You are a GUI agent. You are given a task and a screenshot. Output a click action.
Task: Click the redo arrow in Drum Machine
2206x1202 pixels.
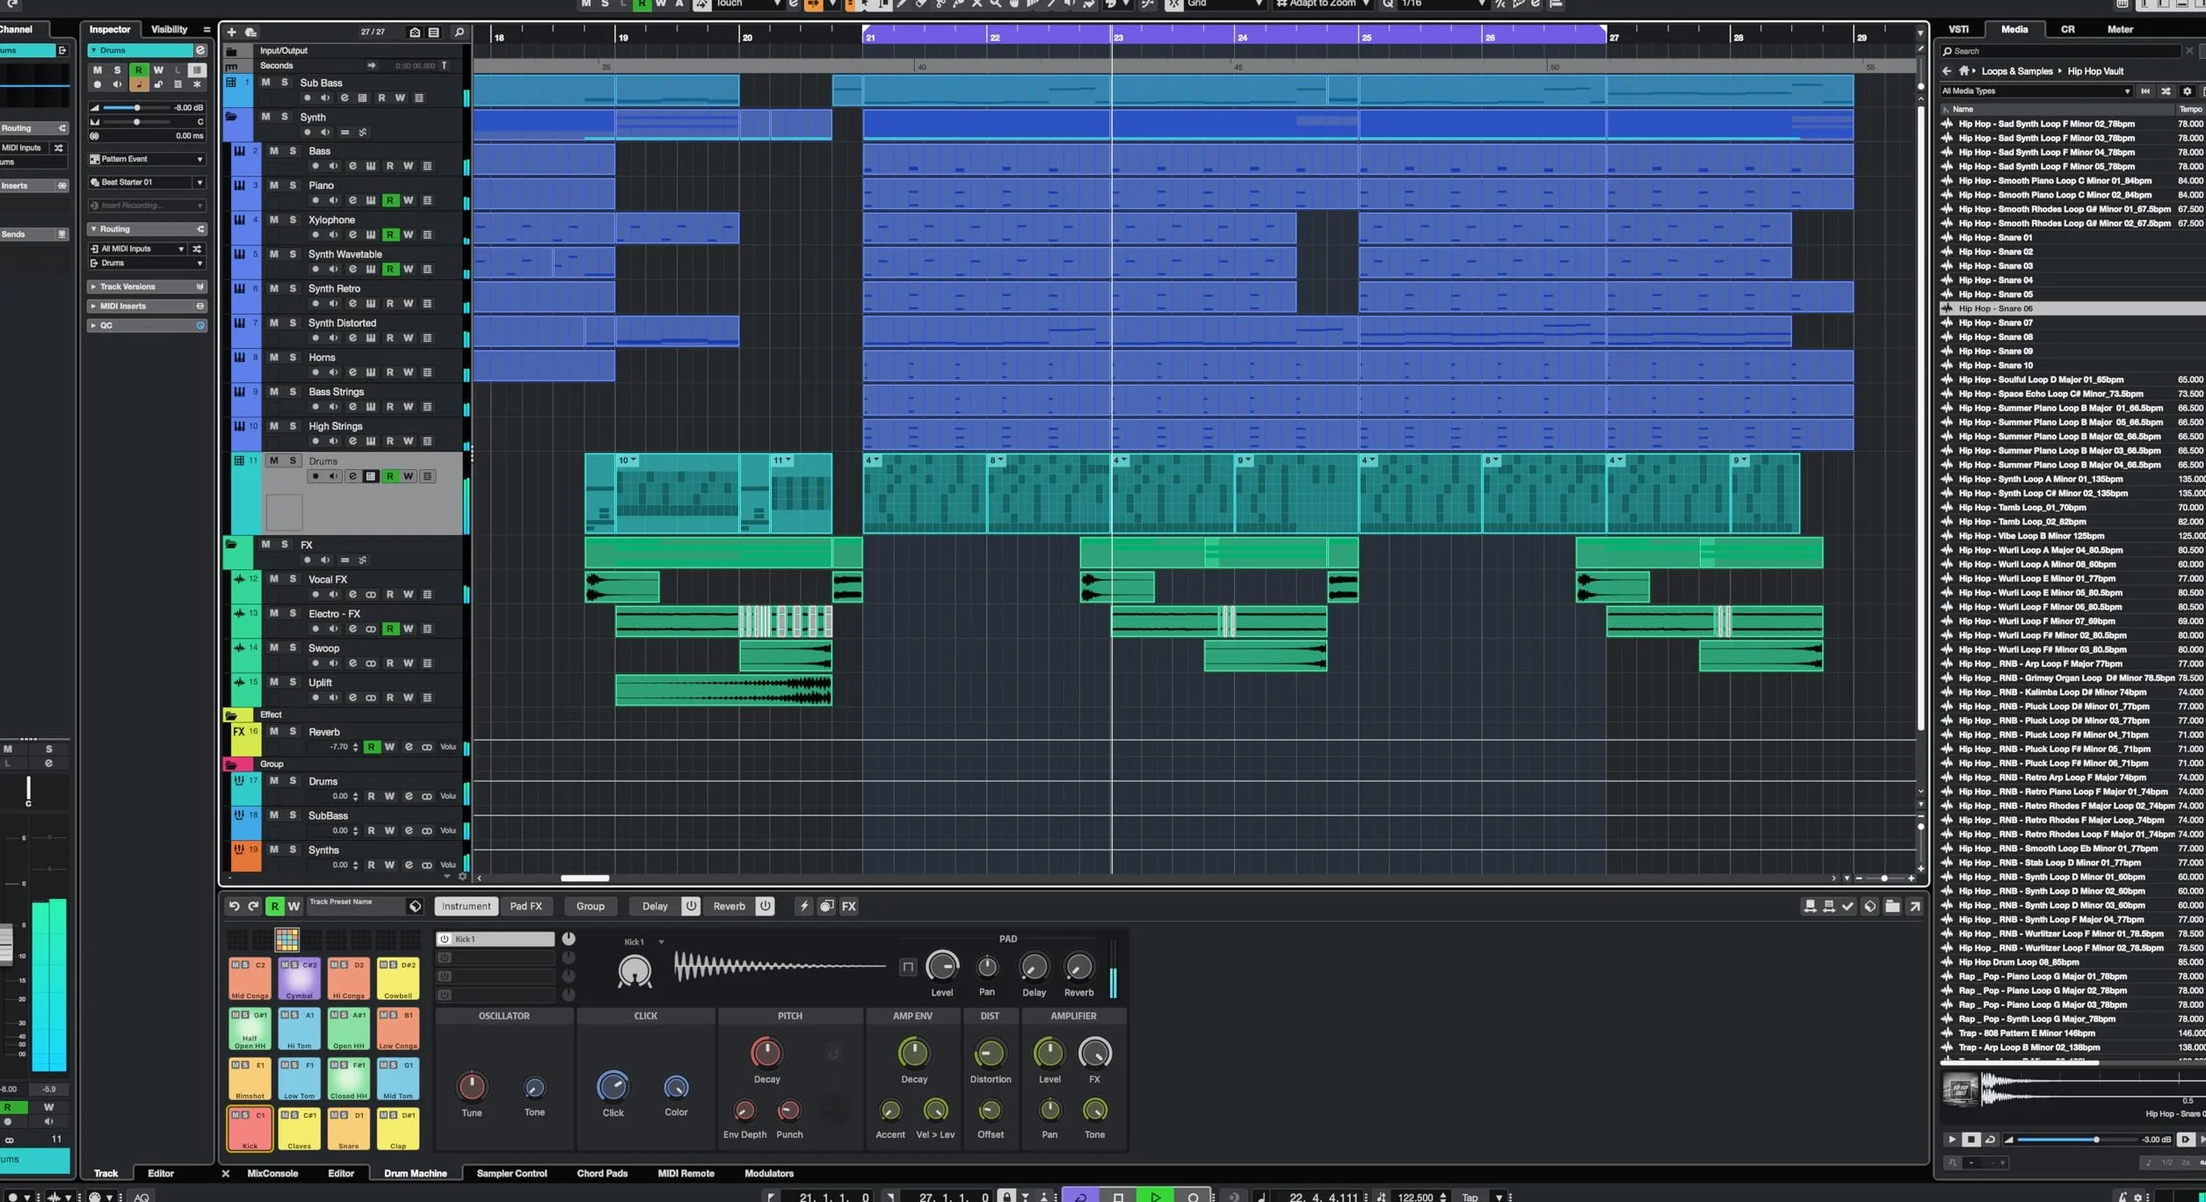[253, 906]
